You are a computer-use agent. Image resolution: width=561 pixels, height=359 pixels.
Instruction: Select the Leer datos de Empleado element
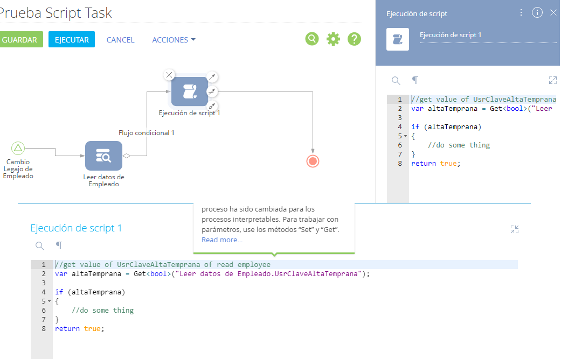click(x=103, y=156)
